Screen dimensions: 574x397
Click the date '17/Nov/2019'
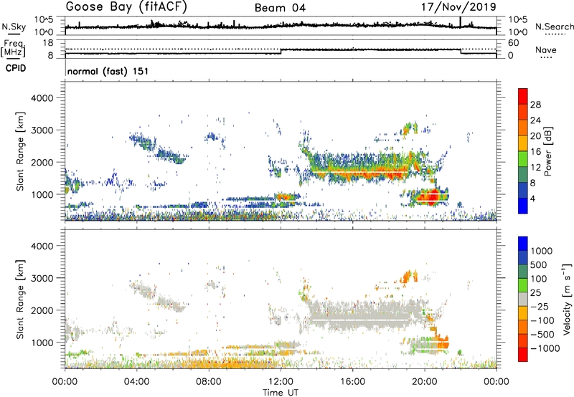(458, 7)
